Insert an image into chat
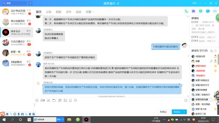The image size is (219, 123). click(x=65, y=100)
